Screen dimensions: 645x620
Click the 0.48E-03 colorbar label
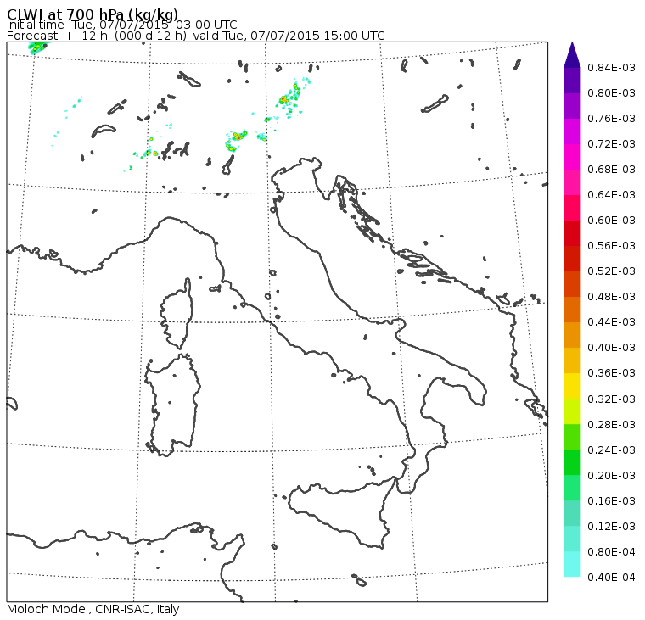point(611,297)
